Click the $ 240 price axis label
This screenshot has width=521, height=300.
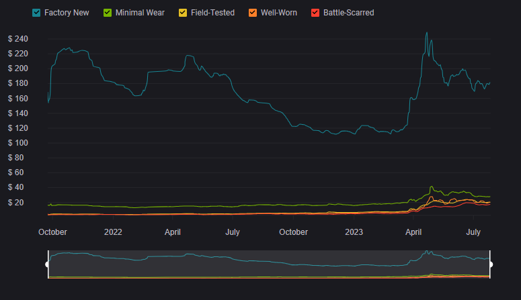pos(17,39)
